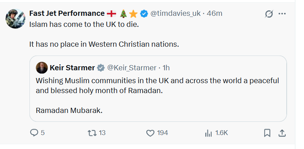This screenshot has height=149, width=304.
Task: Select the Keir Starmer name in quoted post
Action: 72,68
